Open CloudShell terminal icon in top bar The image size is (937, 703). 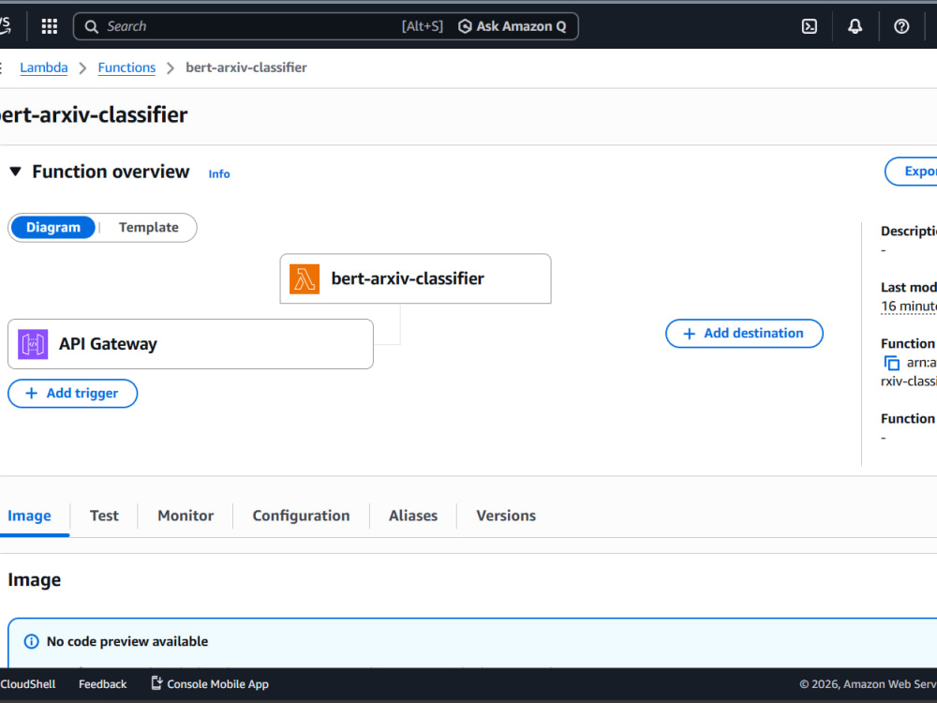(x=810, y=26)
